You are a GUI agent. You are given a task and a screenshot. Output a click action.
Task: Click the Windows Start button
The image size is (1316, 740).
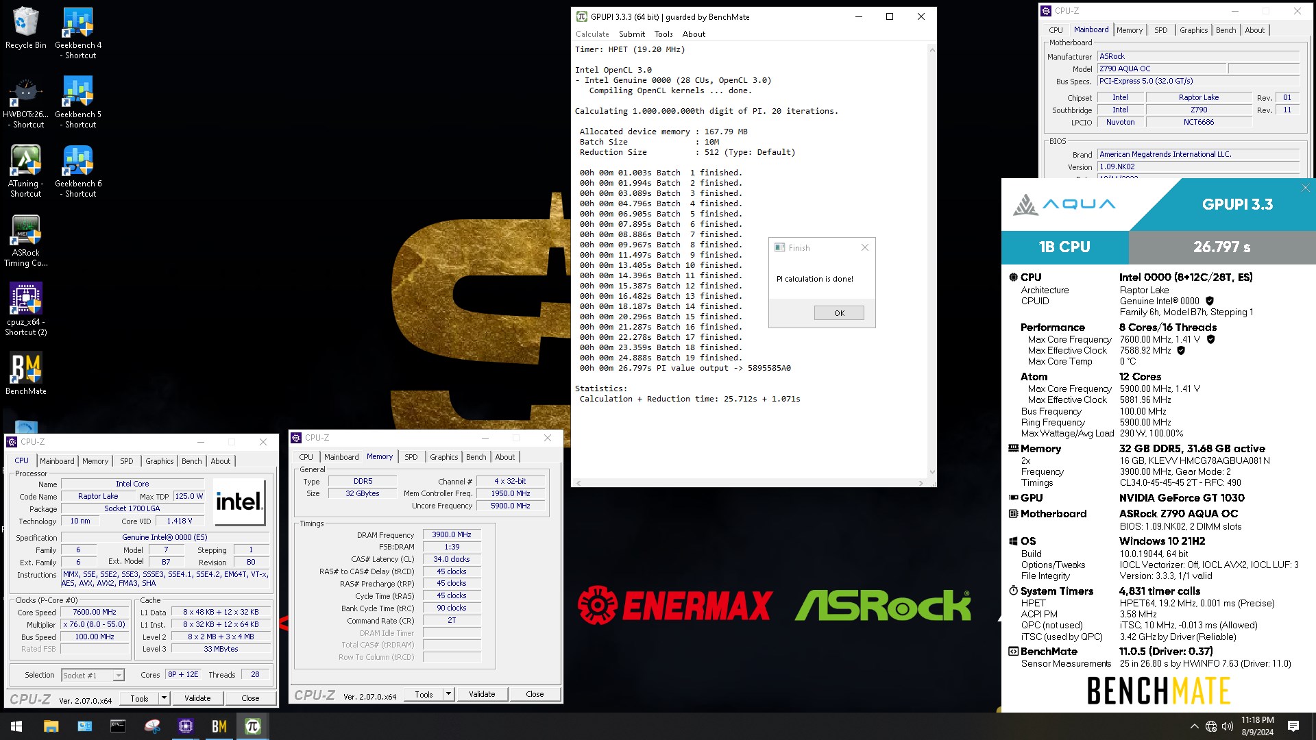tap(16, 726)
